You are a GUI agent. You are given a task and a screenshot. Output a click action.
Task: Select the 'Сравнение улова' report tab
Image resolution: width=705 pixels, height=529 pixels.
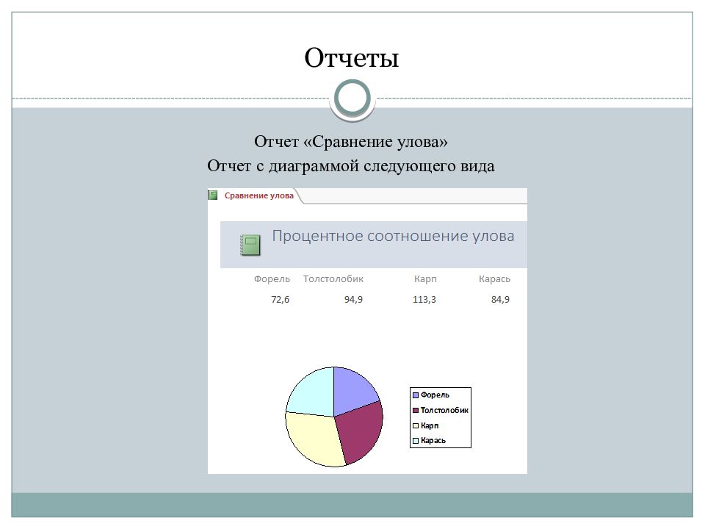coord(259,195)
